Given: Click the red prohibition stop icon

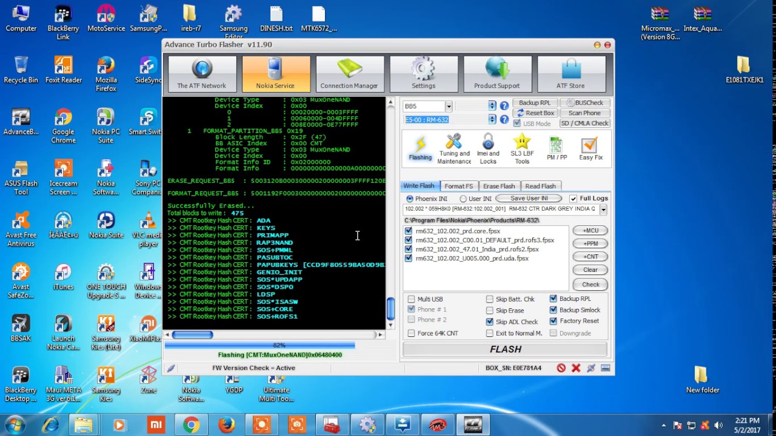Looking at the screenshot, I should click(561, 368).
